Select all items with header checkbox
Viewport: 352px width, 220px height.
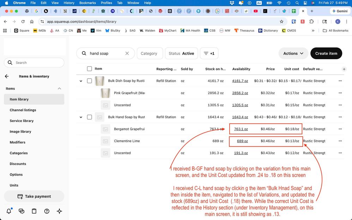pos(89,69)
